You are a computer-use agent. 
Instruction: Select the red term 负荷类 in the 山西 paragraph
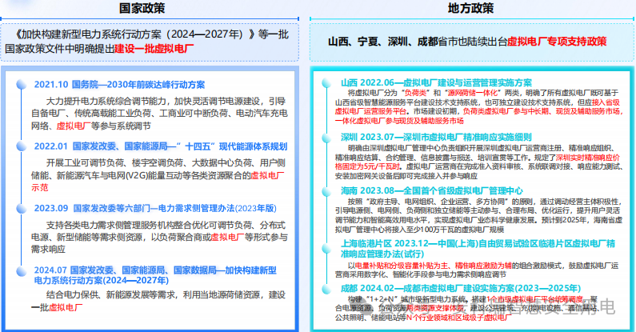coord(415,93)
